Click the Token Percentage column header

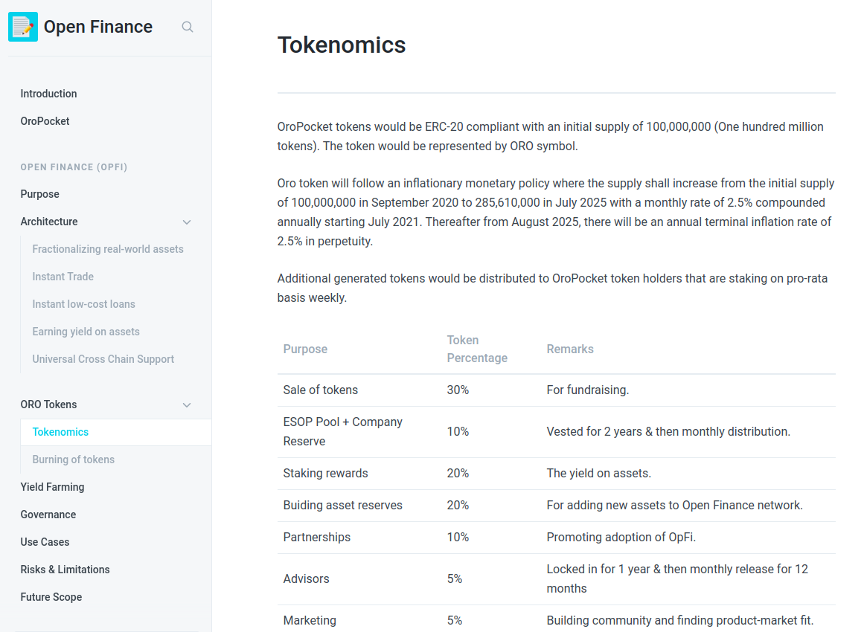tap(477, 349)
